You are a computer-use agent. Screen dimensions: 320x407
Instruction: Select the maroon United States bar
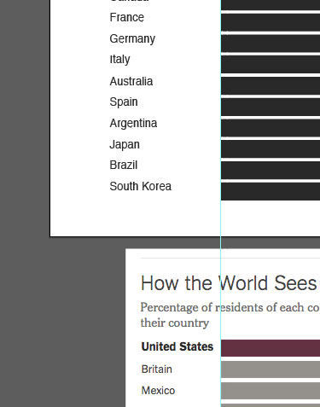[271, 348]
